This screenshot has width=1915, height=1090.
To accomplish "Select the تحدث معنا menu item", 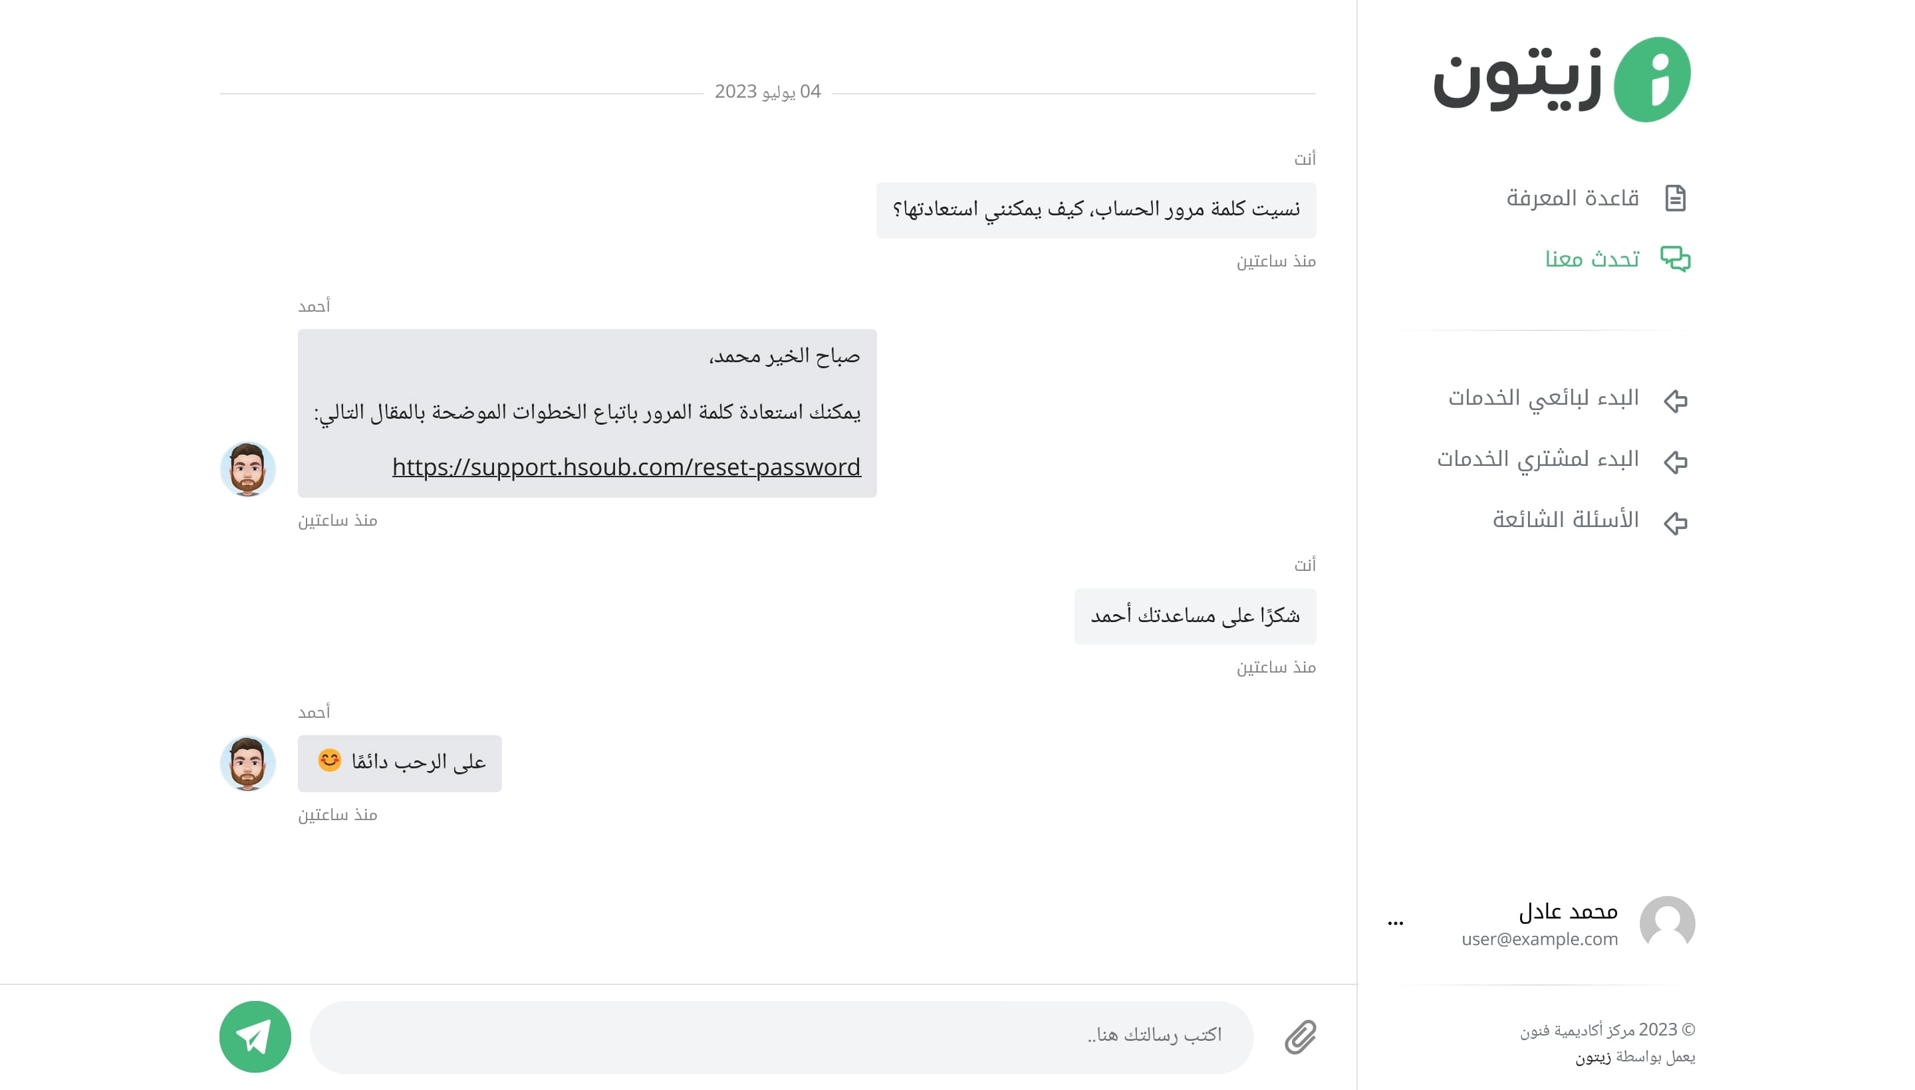I will pos(1593,259).
